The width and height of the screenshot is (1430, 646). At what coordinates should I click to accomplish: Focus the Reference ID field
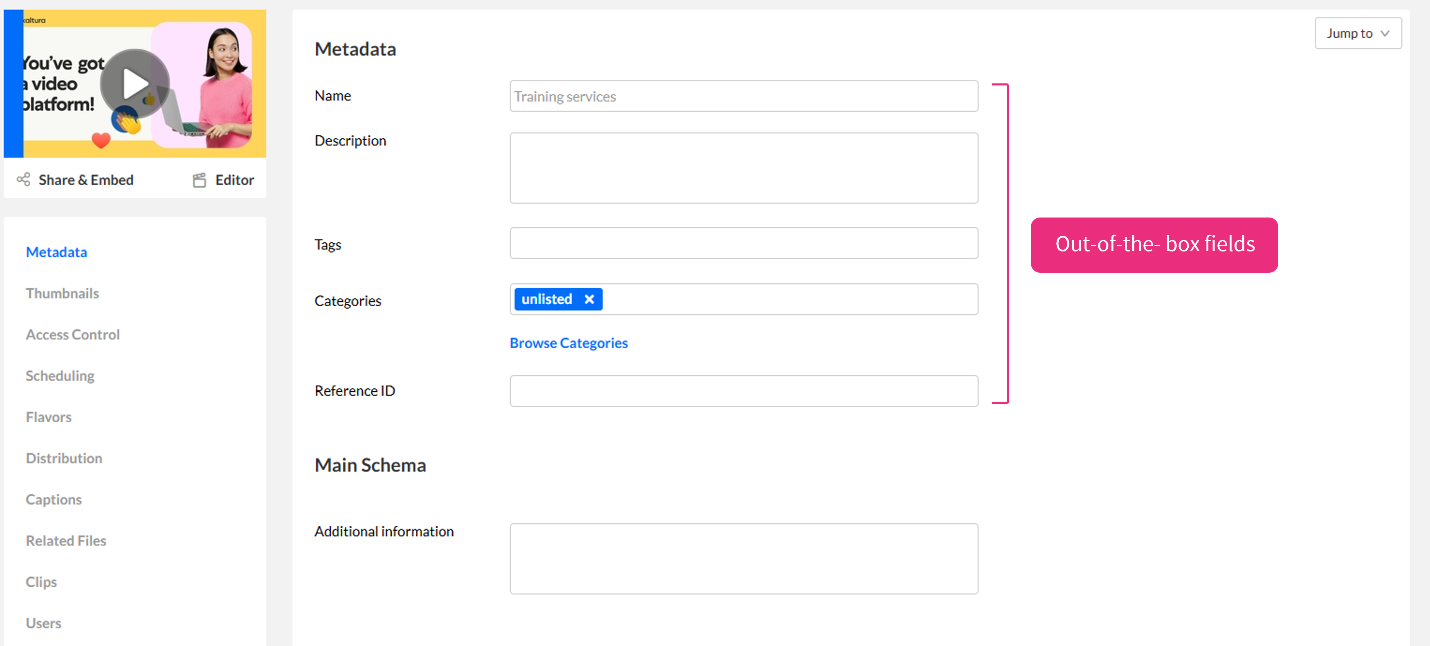coord(743,391)
